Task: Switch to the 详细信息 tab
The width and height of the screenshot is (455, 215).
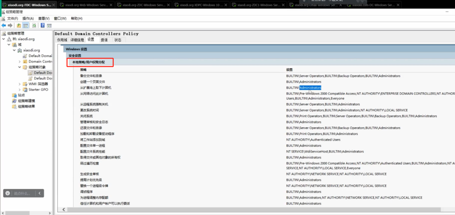Action: click(77, 40)
